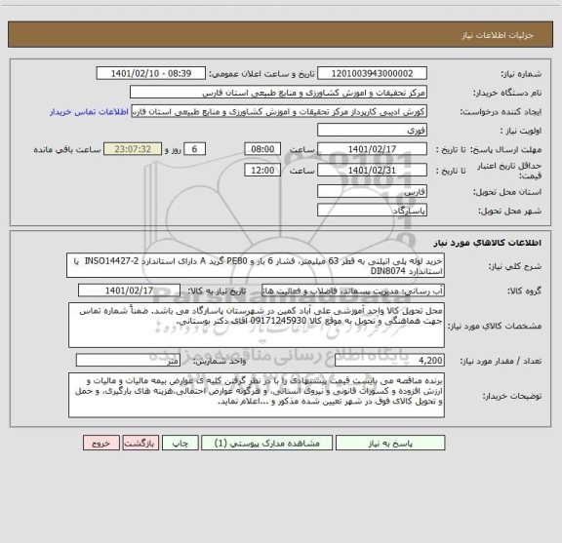This screenshot has height=543, width=562.
Task: Click the ایجاد کننده درخواست field
Action: (279, 111)
